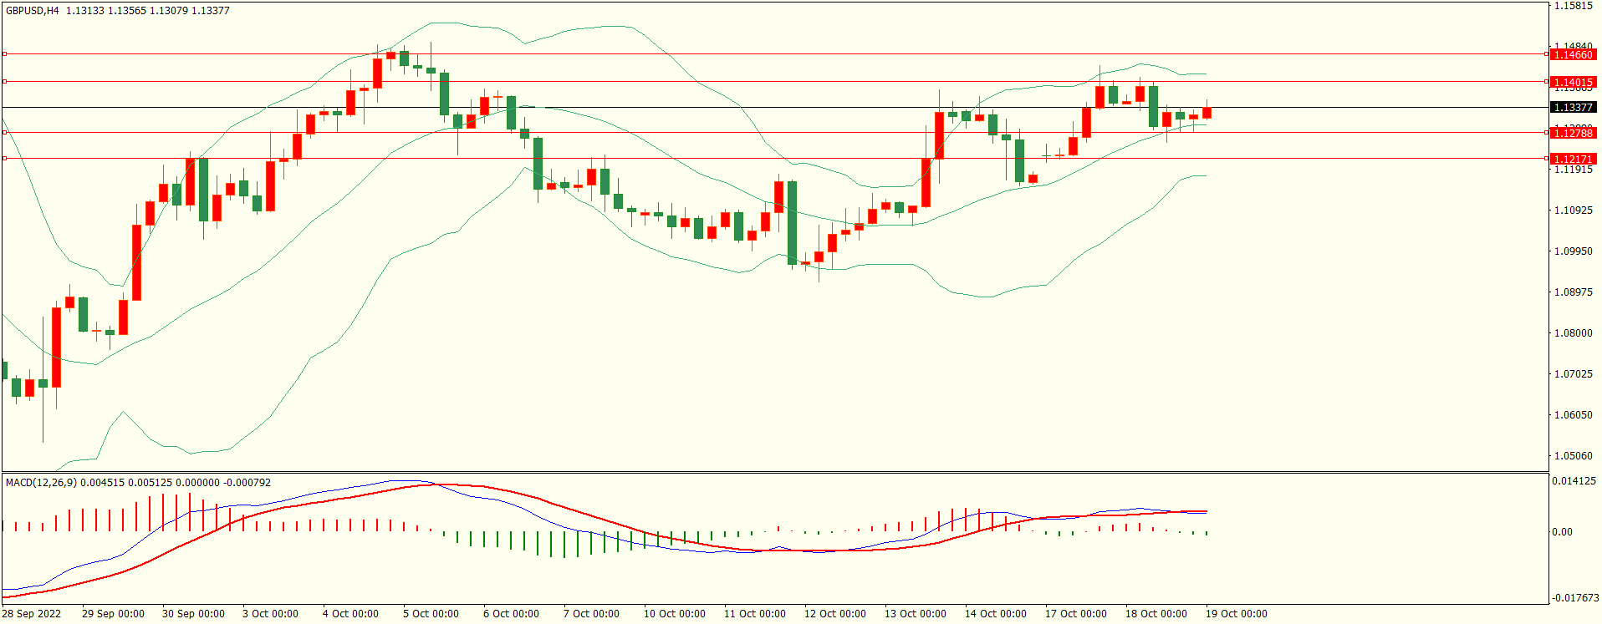The image size is (1602, 624).
Task: Click the 0.014125 MACD scale value
Action: [1574, 481]
